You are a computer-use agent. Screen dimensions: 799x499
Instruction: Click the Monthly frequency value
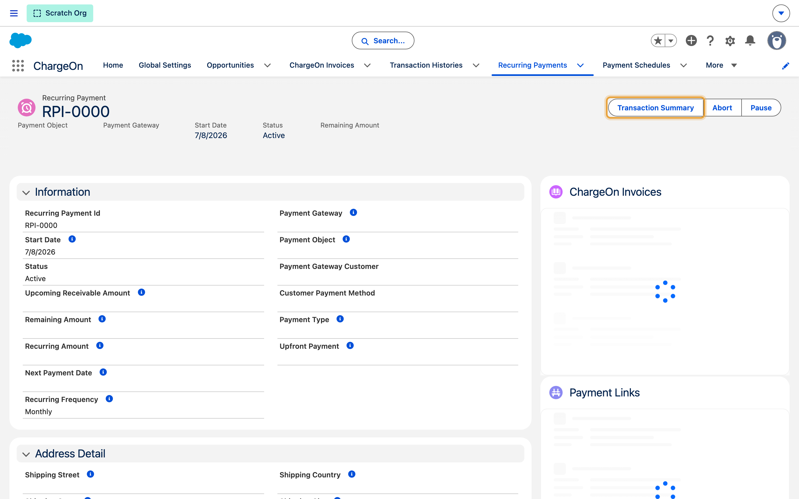(x=38, y=412)
